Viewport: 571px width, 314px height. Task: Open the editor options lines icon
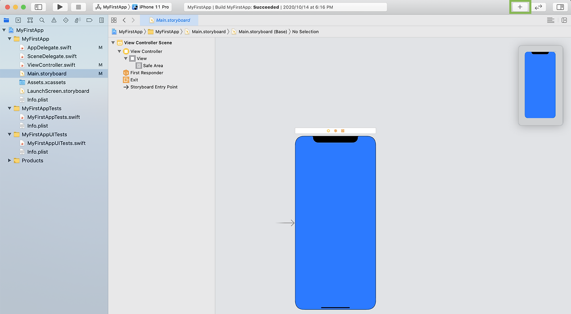[x=551, y=20]
